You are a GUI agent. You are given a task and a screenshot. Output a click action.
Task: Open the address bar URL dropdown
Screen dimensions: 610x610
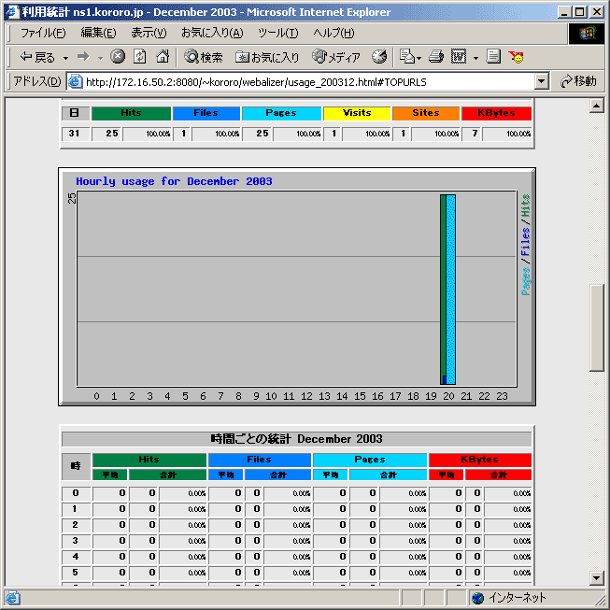pyautogui.click(x=542, y=81)
